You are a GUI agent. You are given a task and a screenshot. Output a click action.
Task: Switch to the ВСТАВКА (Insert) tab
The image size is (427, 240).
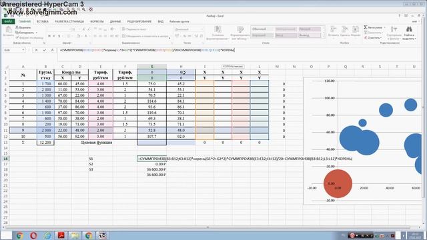pos(43,21)
